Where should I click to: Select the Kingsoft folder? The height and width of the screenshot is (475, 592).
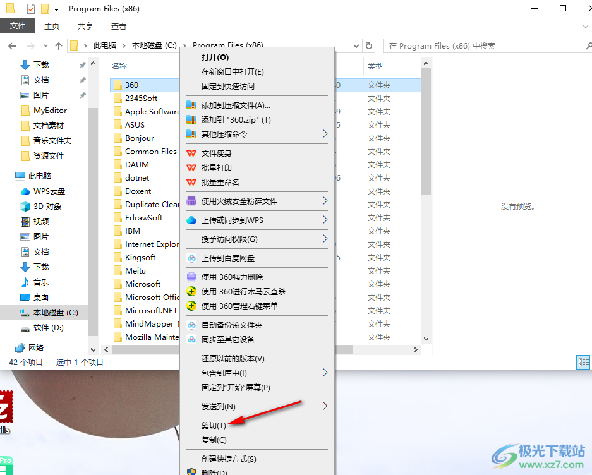pyautogui.click(x=140, y=258)
